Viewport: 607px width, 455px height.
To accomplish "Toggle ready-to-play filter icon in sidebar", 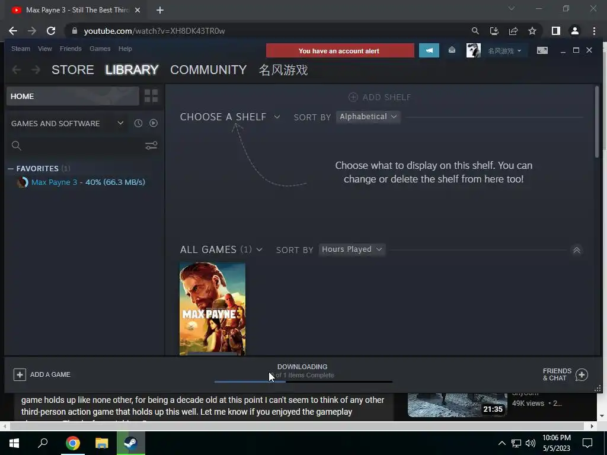I will [154, 123].
